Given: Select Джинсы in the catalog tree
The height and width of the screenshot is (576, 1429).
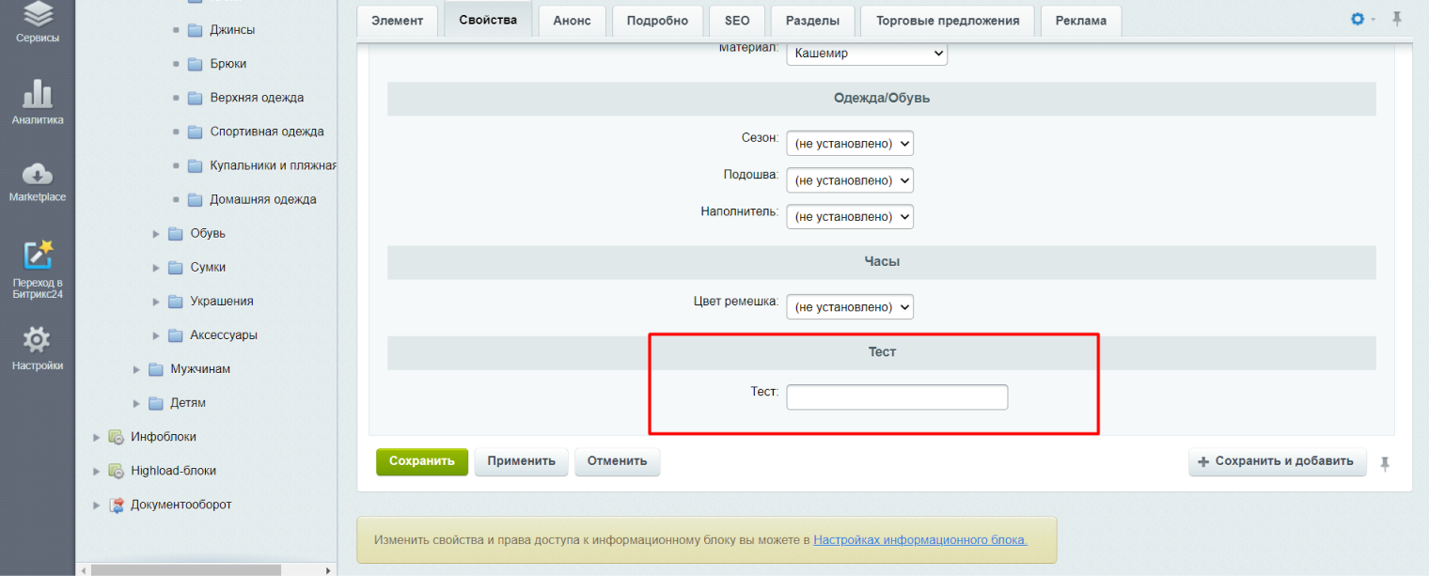Looking at the screenshot, I should (232, 30).
